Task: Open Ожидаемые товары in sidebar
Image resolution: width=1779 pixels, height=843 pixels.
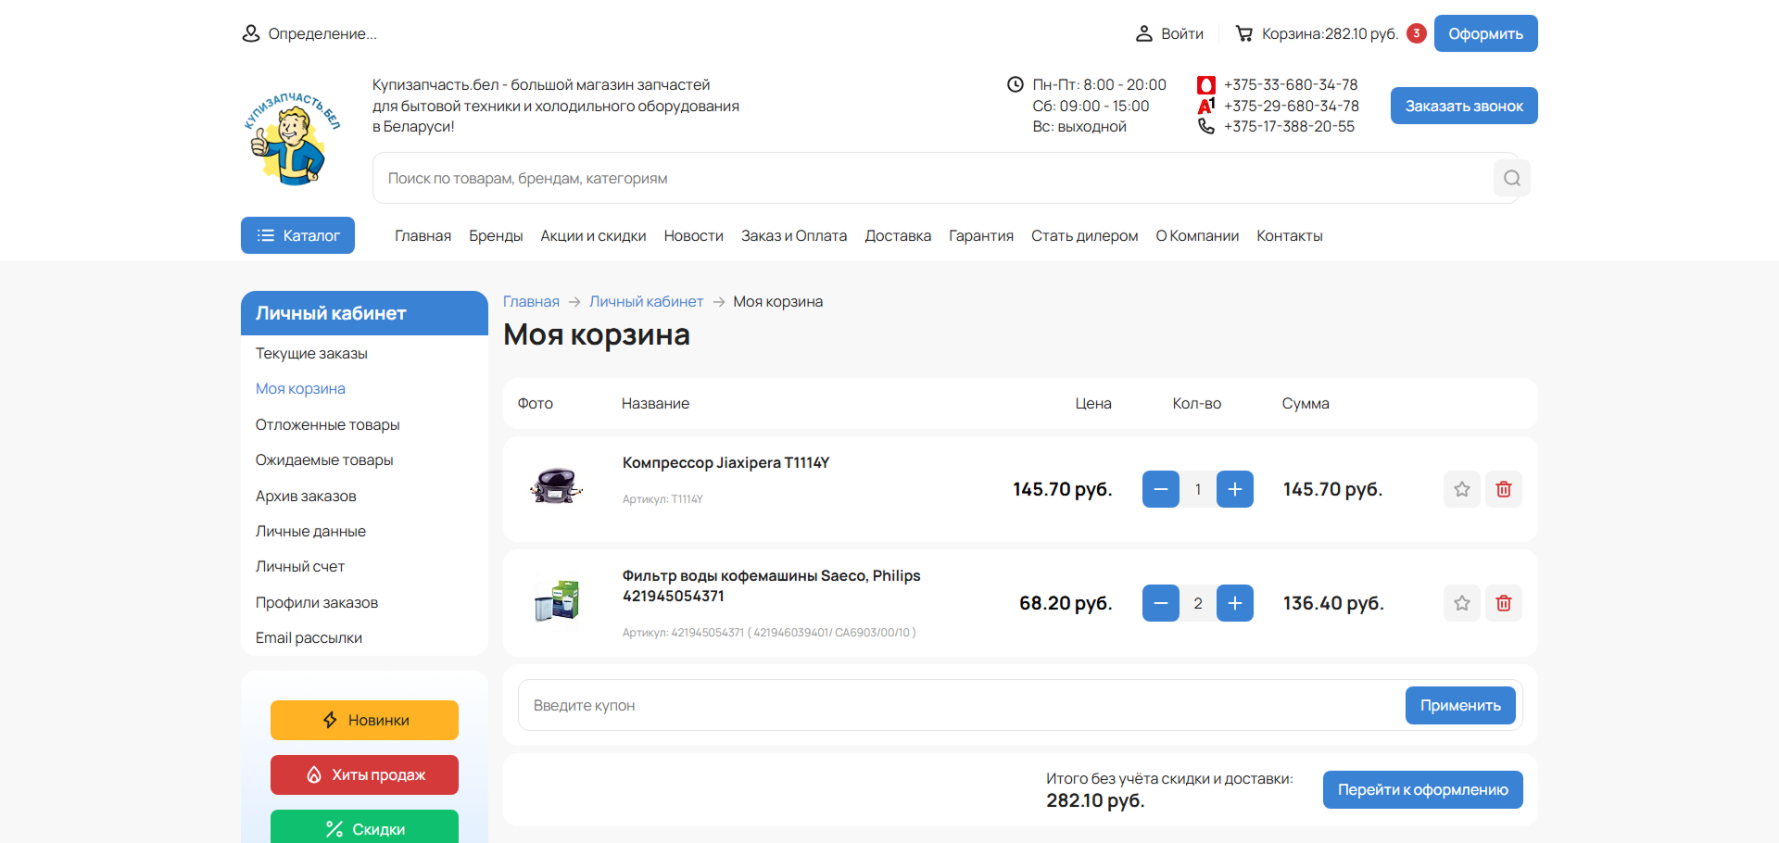Action: (324, 459)
